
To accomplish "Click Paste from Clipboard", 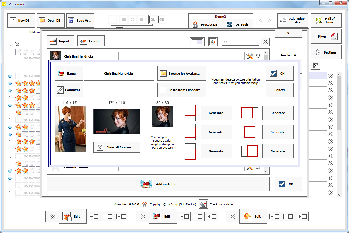I will click(182, 90).
